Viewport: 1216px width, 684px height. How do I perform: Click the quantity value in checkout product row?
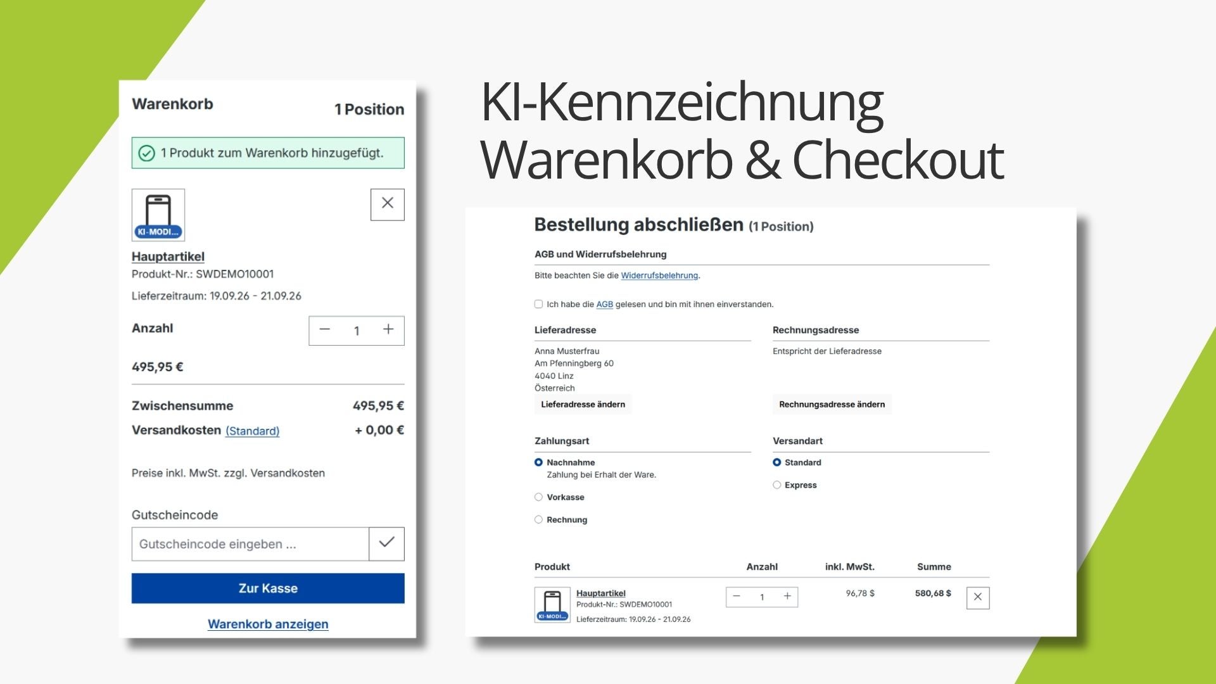coord(762,597)
